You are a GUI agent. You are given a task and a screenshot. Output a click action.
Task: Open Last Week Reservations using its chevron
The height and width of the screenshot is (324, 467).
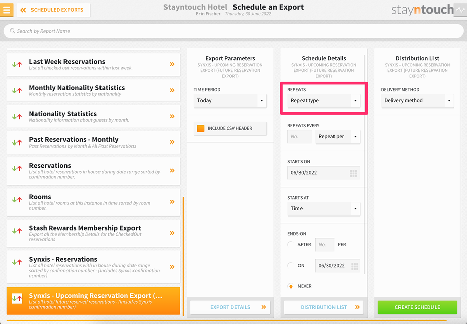pyautogui.click(x=172, y=64)
